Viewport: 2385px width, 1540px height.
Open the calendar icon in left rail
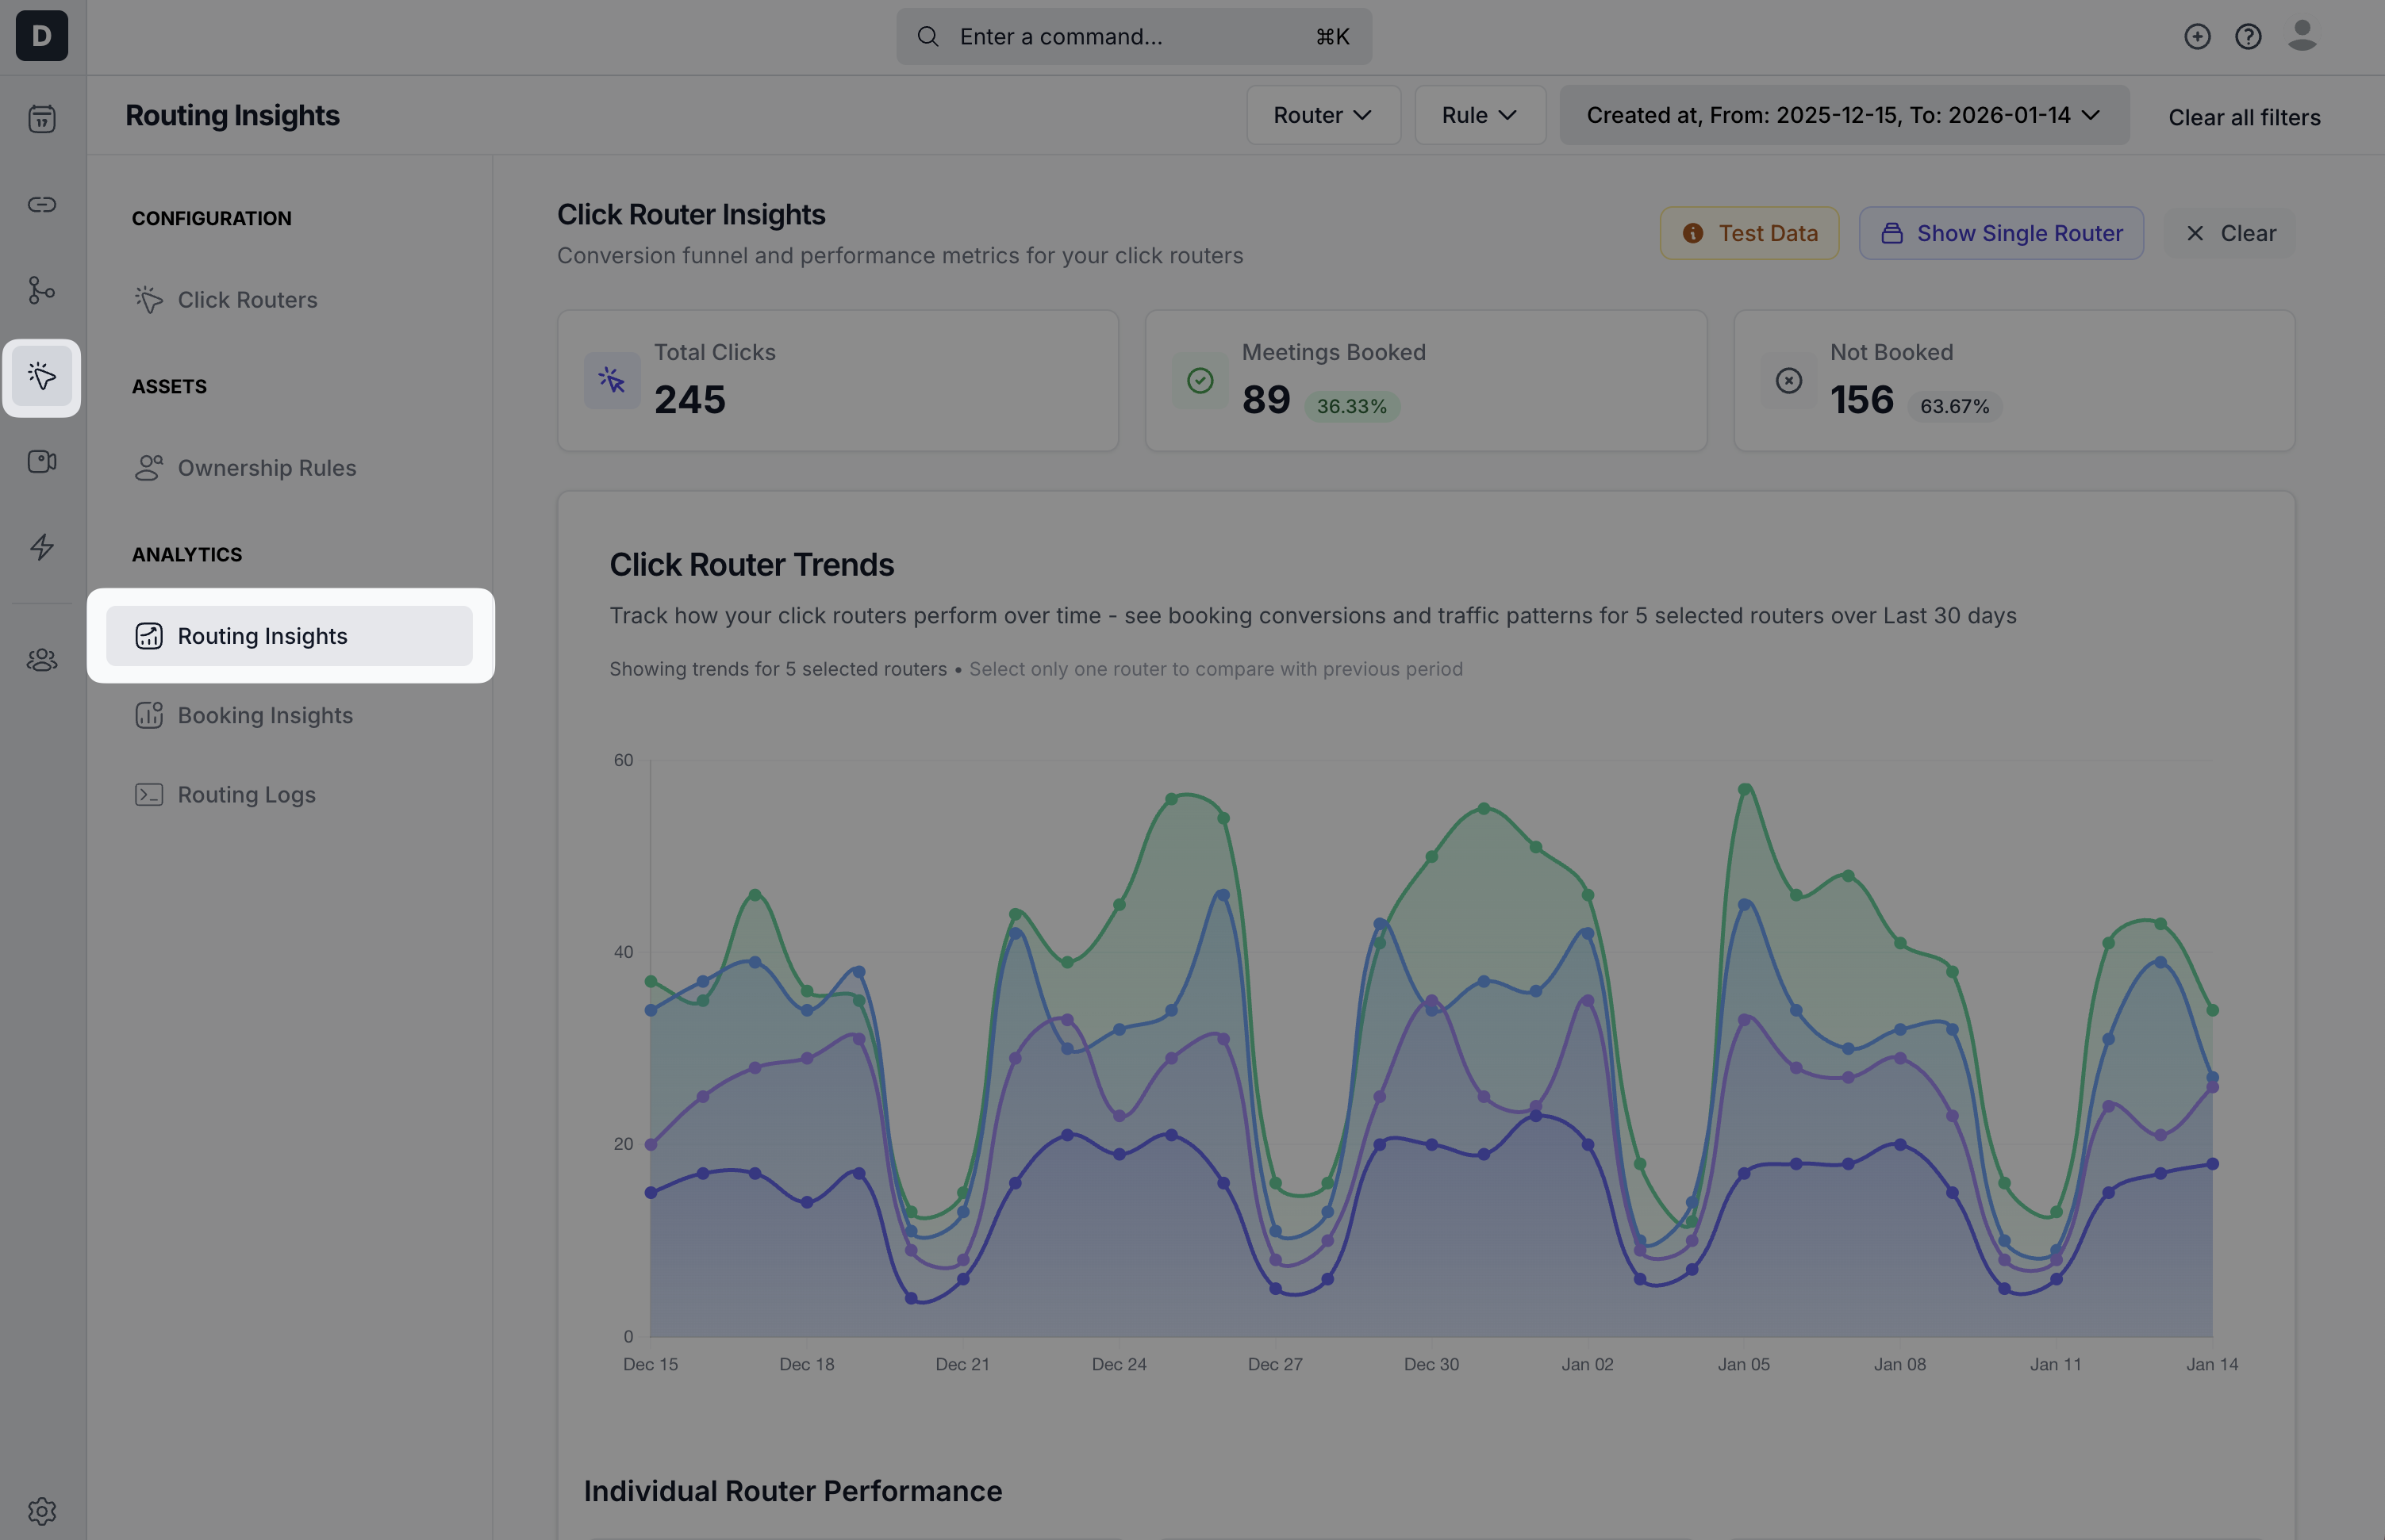click(42, 120)
